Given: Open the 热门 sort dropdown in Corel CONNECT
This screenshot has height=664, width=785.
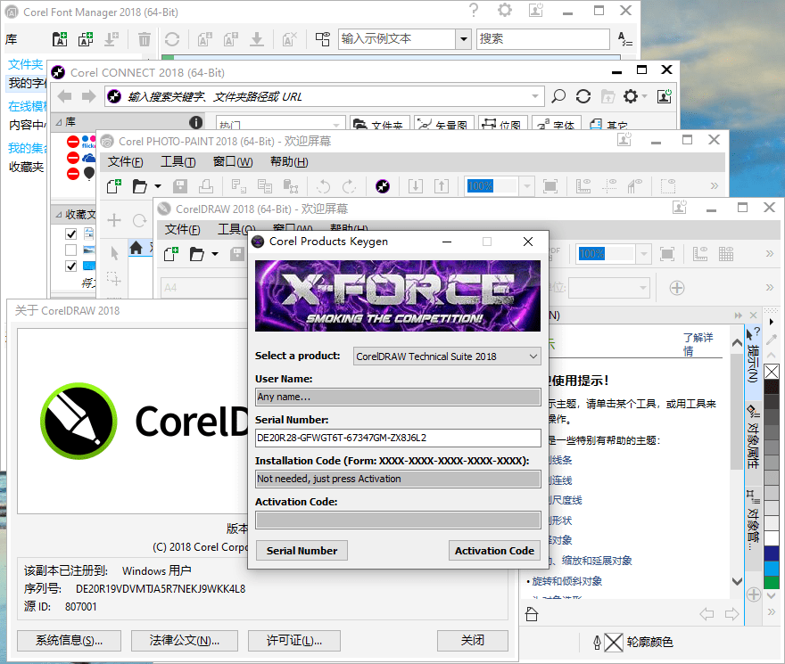Looking at the screenshot, I should (336, 124).
